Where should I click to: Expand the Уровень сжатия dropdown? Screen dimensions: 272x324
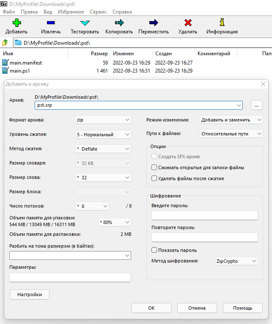point(103,135)
